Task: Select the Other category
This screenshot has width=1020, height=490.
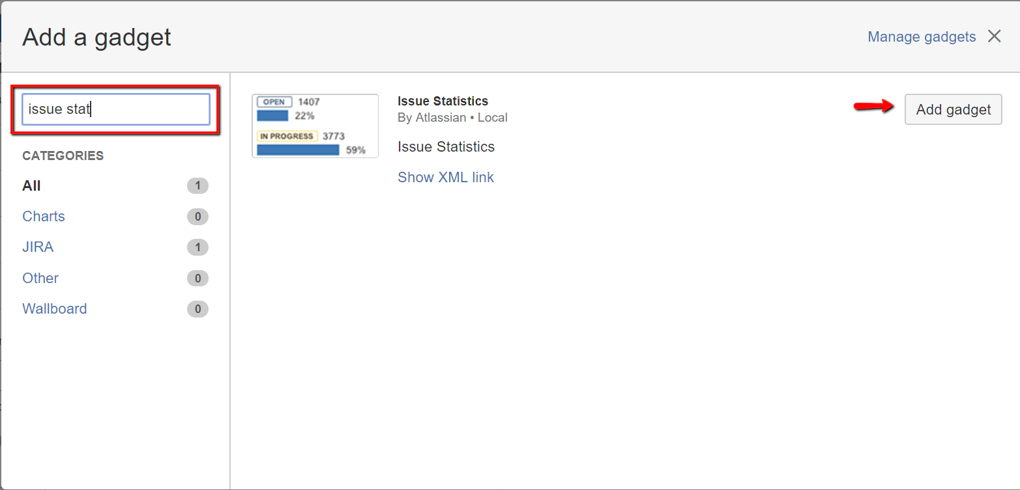Action: point(40,279)
